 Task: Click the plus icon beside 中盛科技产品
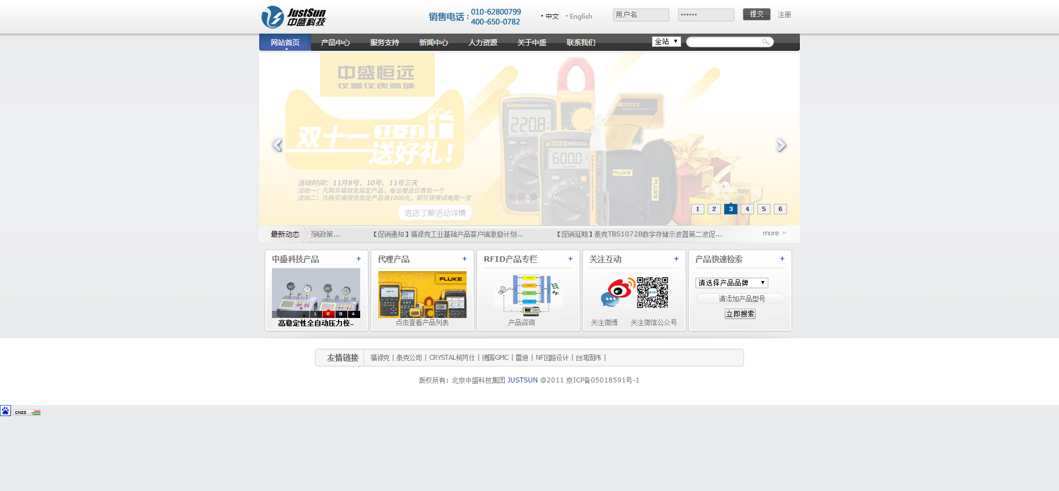click(x=359, y=259)
